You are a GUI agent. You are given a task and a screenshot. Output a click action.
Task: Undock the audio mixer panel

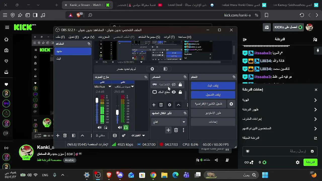[146, 77]
